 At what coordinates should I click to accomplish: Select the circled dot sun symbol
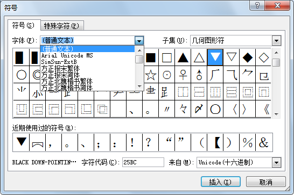167,75
